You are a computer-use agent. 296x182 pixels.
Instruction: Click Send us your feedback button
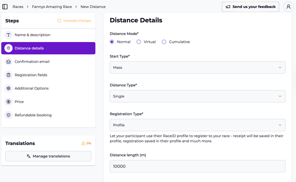[250, 7]
